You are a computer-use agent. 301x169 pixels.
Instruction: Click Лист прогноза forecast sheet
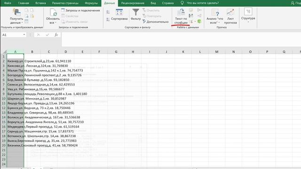pos(230,16)
